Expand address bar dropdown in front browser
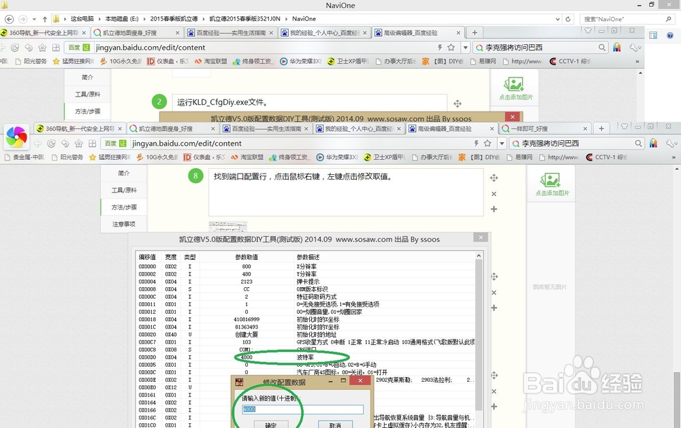Viewport: 681px width, 428px height. (502, 144)
